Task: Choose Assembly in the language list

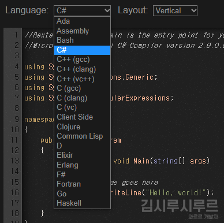Action: pos(82,31)
